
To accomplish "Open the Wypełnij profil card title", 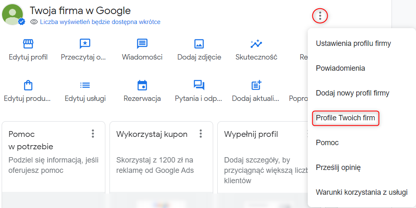I will [x=251, y=134].
